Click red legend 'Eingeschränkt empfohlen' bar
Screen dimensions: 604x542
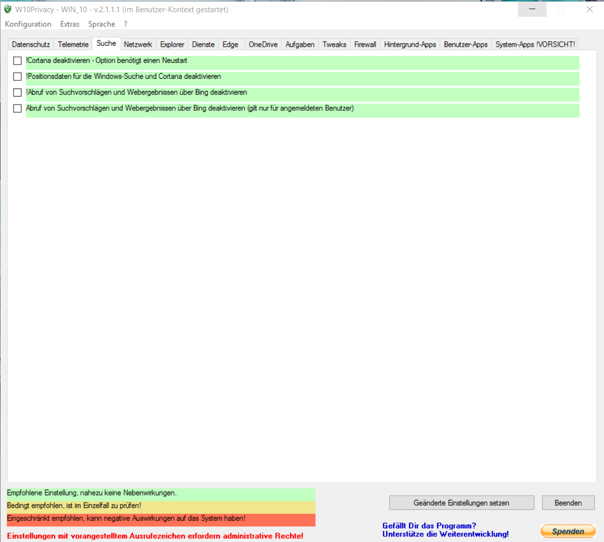(x=161, y=519)
